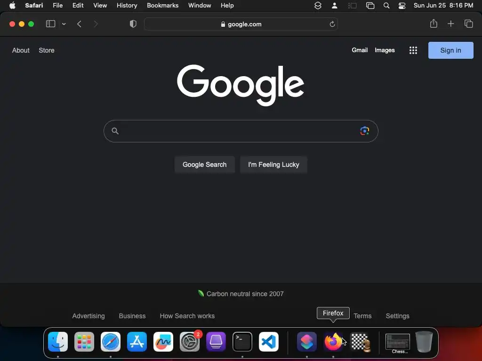Click the Google Search button
482x361 pixels.
click(x=204, y=165)
